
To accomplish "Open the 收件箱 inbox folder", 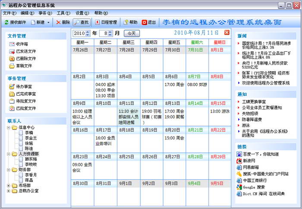I will [12, 44].
